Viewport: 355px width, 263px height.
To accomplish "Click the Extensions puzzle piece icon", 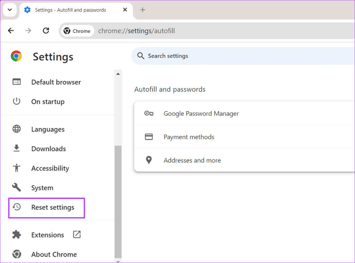I will coord(17,235).
